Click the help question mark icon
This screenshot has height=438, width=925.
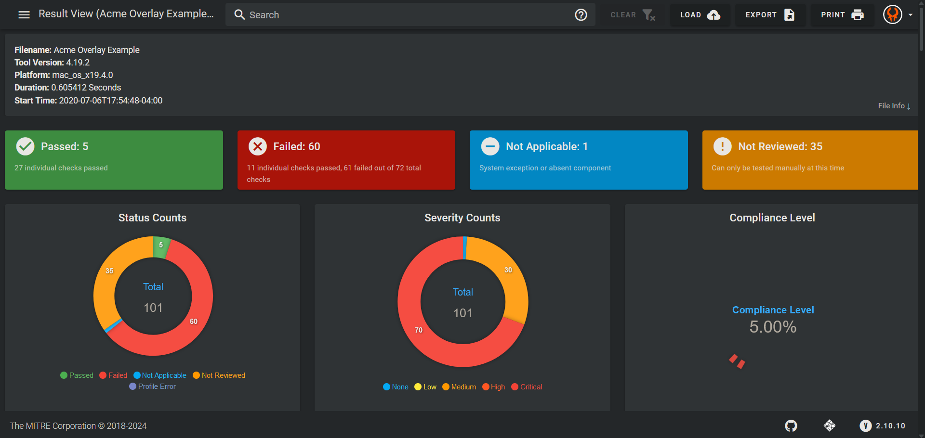click(581, 14)
